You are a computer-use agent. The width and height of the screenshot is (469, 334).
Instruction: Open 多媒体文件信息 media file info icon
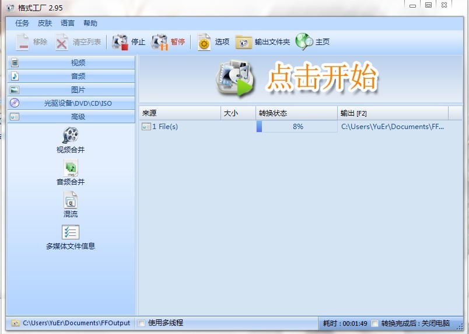[71, 232]
